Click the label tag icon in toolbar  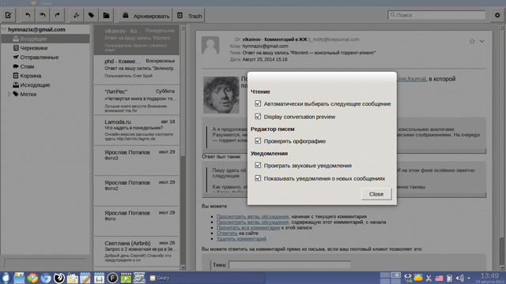point(92,15)
